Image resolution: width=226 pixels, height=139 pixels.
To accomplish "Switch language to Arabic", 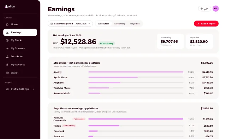I will point(204,8).
